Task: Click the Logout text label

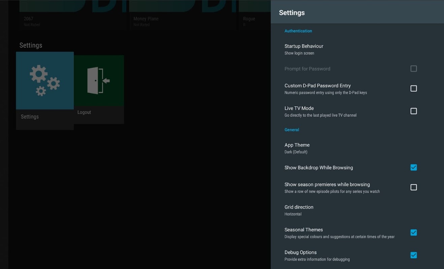Action: (x=84, y=112)
